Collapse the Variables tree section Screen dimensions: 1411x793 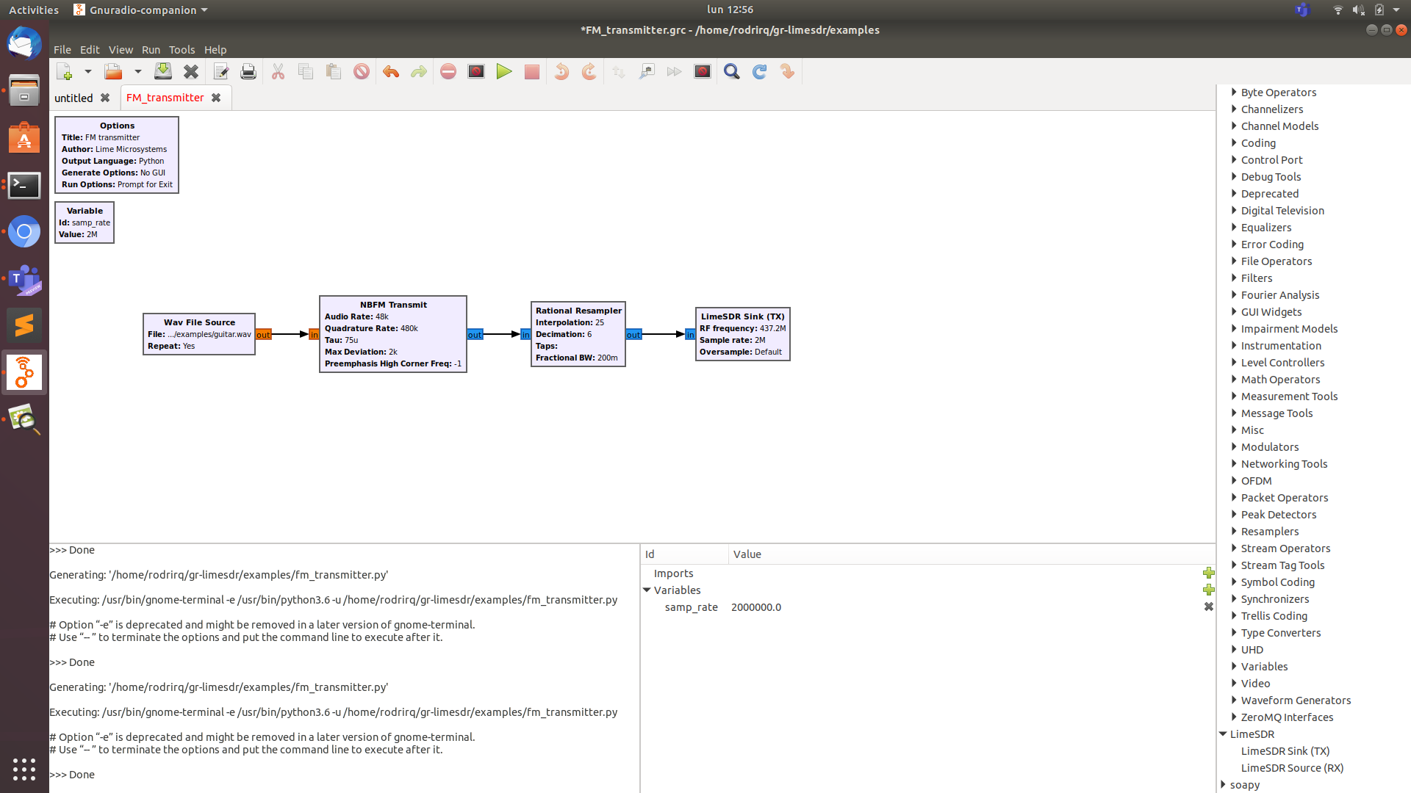(647, 590)
